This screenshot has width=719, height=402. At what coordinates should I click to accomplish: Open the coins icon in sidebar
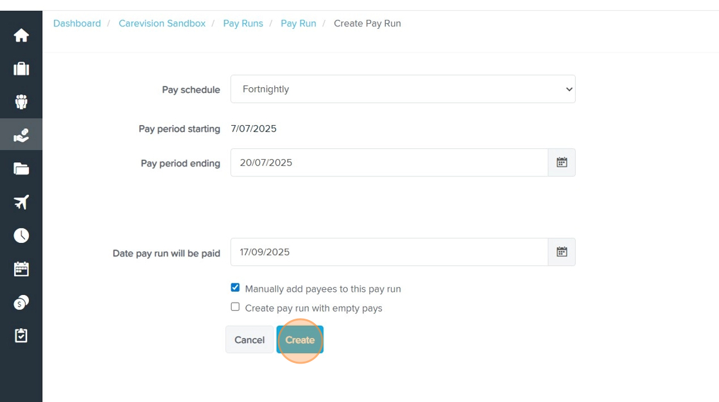(x=21, y=302)
